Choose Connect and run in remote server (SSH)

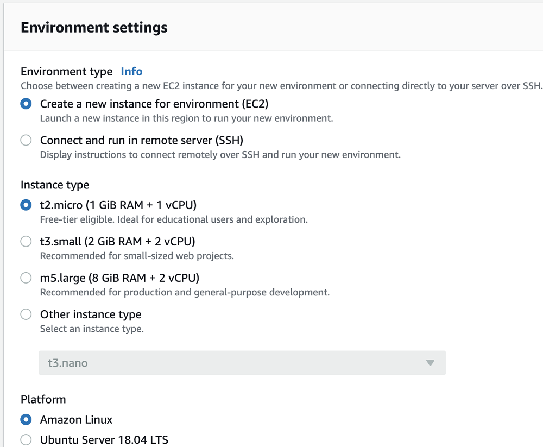pos(26,141)
